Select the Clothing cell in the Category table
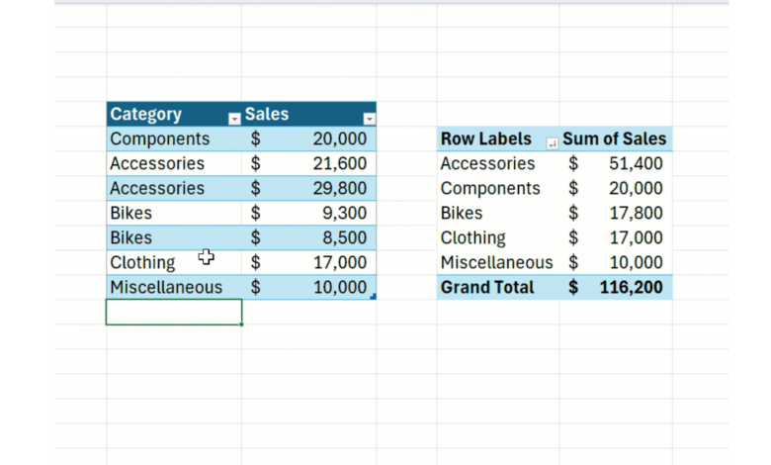771x465 pixels. pyautogui.click(x=174, y=262)
